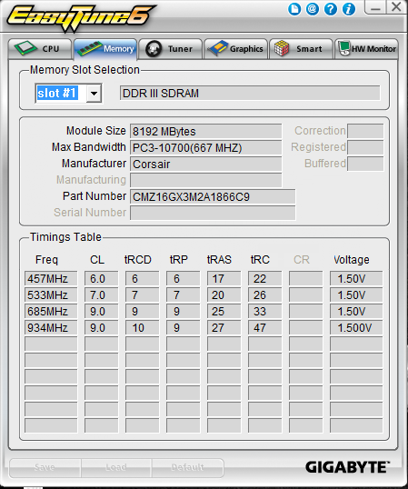408x489 pixels.
Task: Click the Voltage column header
Action: (x=352, y=260)
